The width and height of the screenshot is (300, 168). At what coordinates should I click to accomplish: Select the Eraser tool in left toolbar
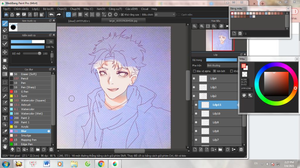[5, 30]
